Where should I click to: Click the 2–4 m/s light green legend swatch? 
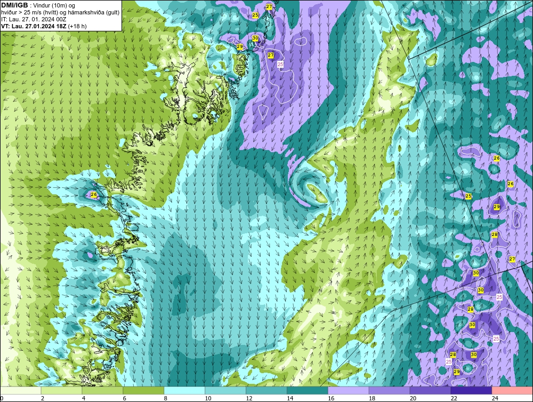pyautogui.click(x=61, y=390)
